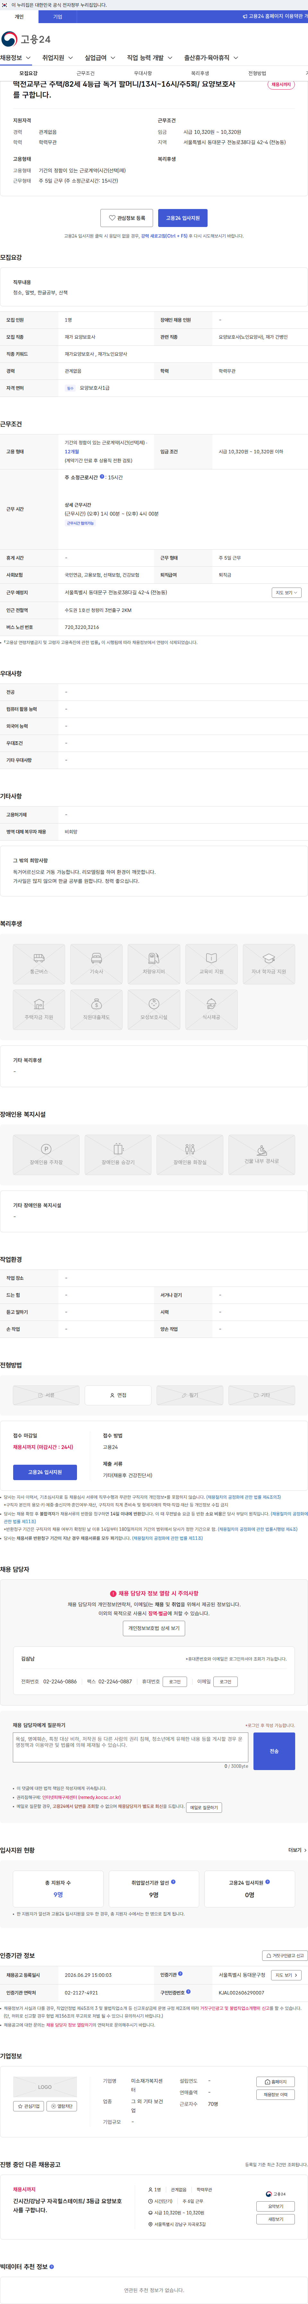Click the blue 전송 button

pos(274,1751)
